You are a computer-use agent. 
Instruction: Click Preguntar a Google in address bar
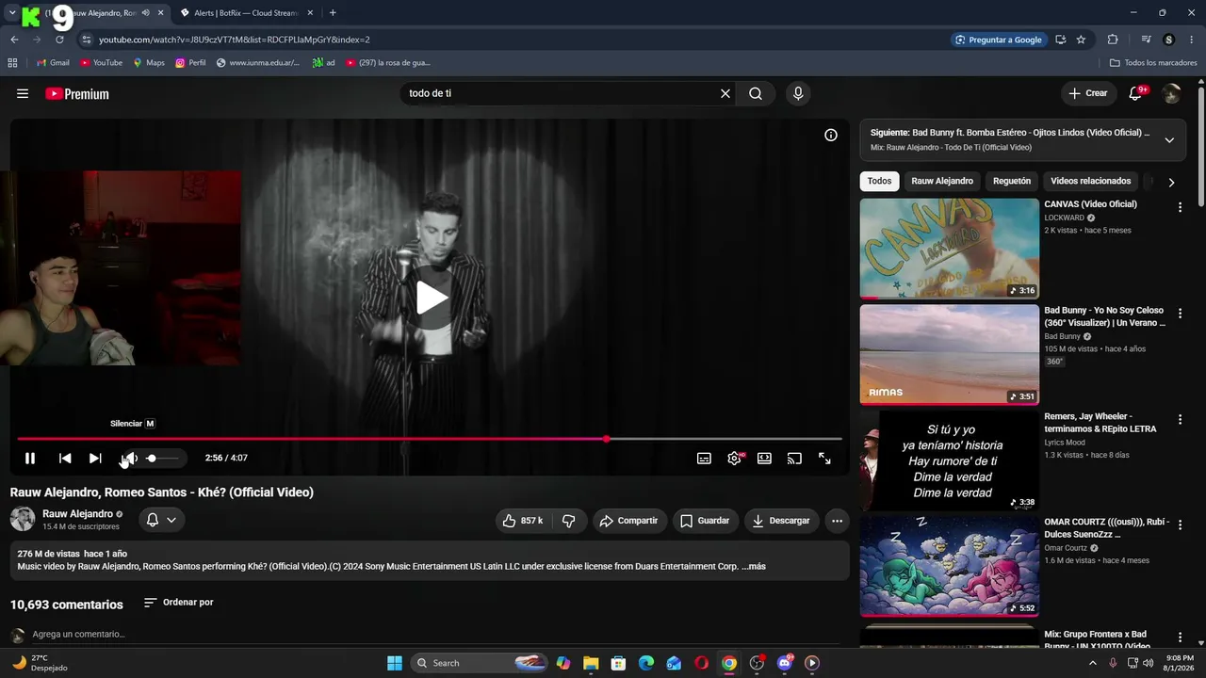(999, 40)
